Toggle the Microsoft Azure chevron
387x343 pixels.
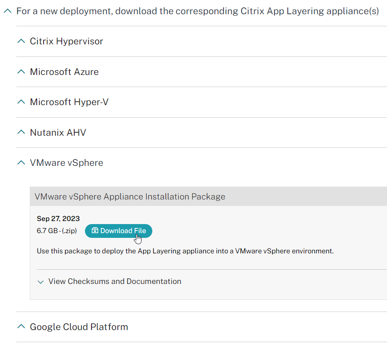(x=21, y=72)
